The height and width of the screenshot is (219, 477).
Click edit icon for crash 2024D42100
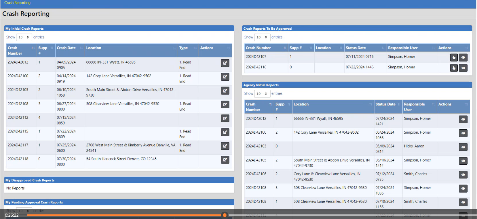point(225,77)
